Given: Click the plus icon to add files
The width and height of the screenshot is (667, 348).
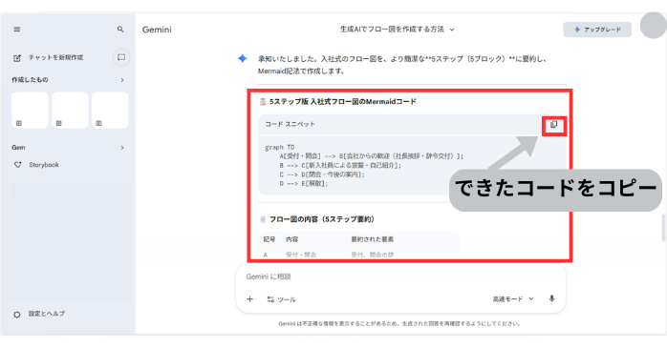Looking at the screenshot, I should pos(249,299).
